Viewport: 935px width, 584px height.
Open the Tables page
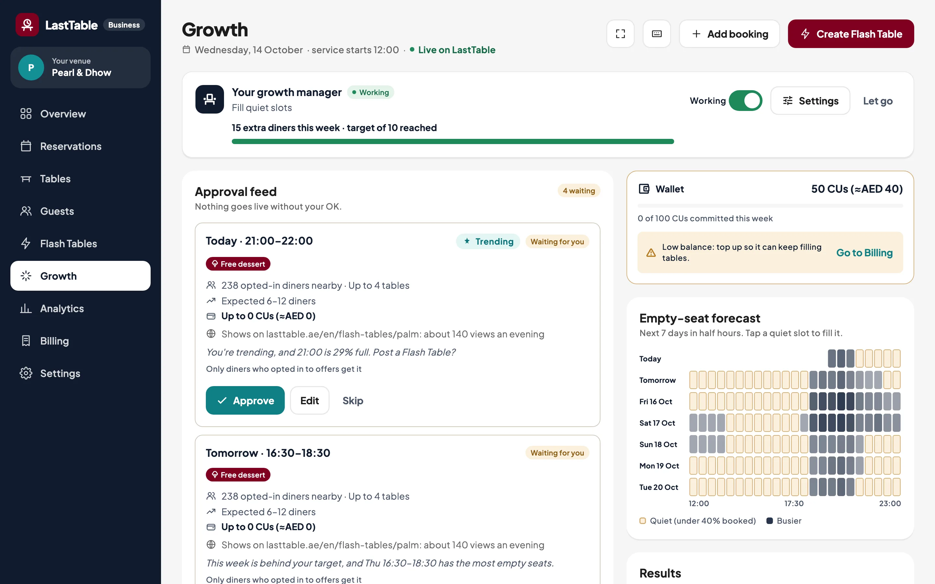point(81,178)
